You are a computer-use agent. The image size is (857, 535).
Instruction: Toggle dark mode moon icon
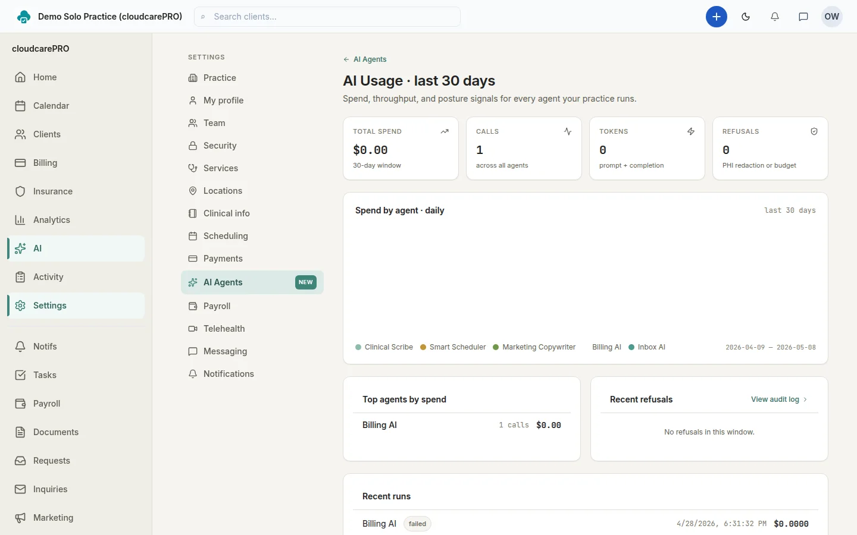(746, 17)
